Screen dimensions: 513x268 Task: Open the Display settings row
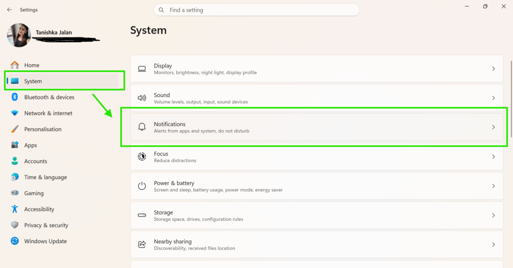pyautogui.click(x=317, y=68)
